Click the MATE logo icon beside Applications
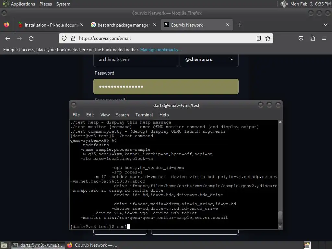 tap(6, 4)
